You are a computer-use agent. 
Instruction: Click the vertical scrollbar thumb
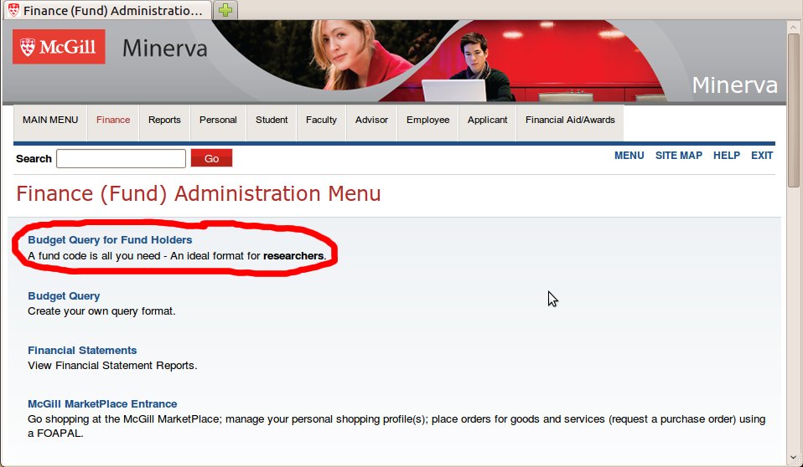pos(794,110)
